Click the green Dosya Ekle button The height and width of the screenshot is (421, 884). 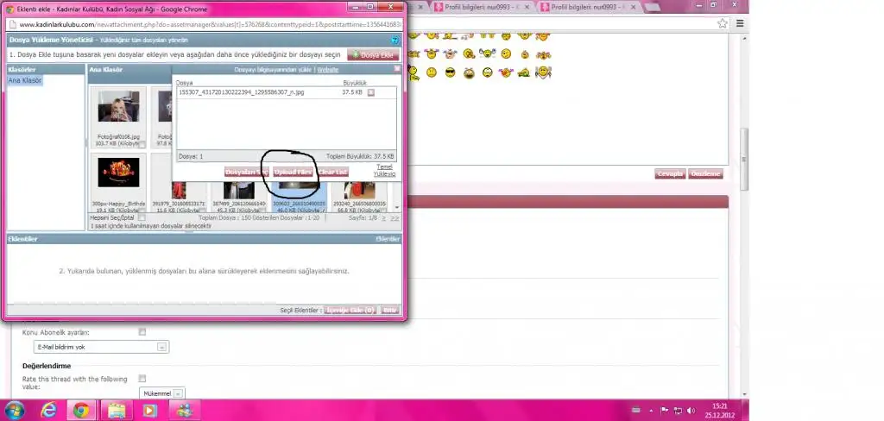coord(373,54)
